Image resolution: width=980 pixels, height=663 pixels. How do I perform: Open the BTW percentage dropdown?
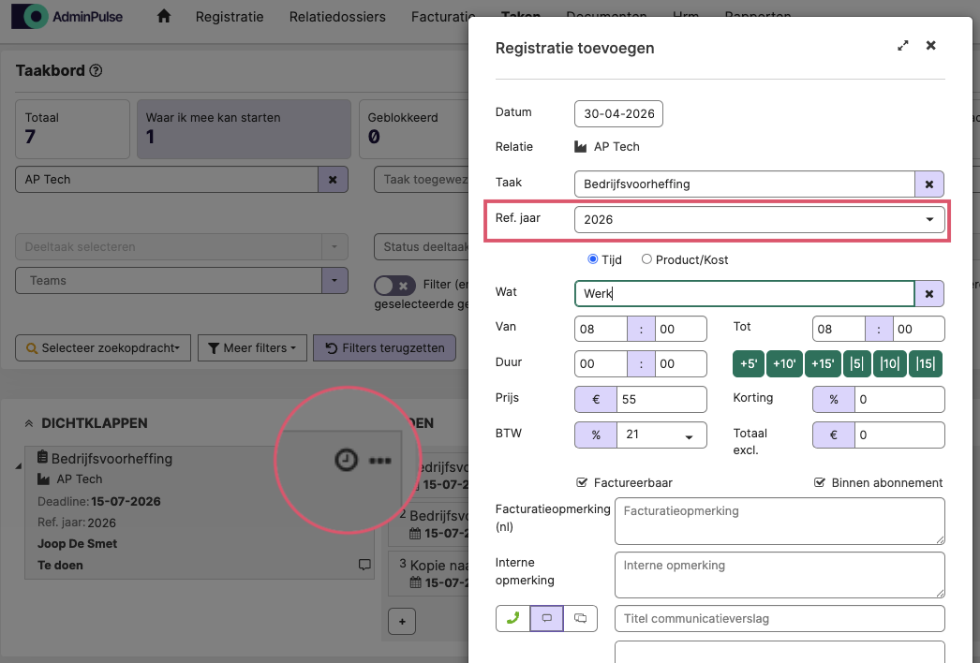[x=661, y=435]
